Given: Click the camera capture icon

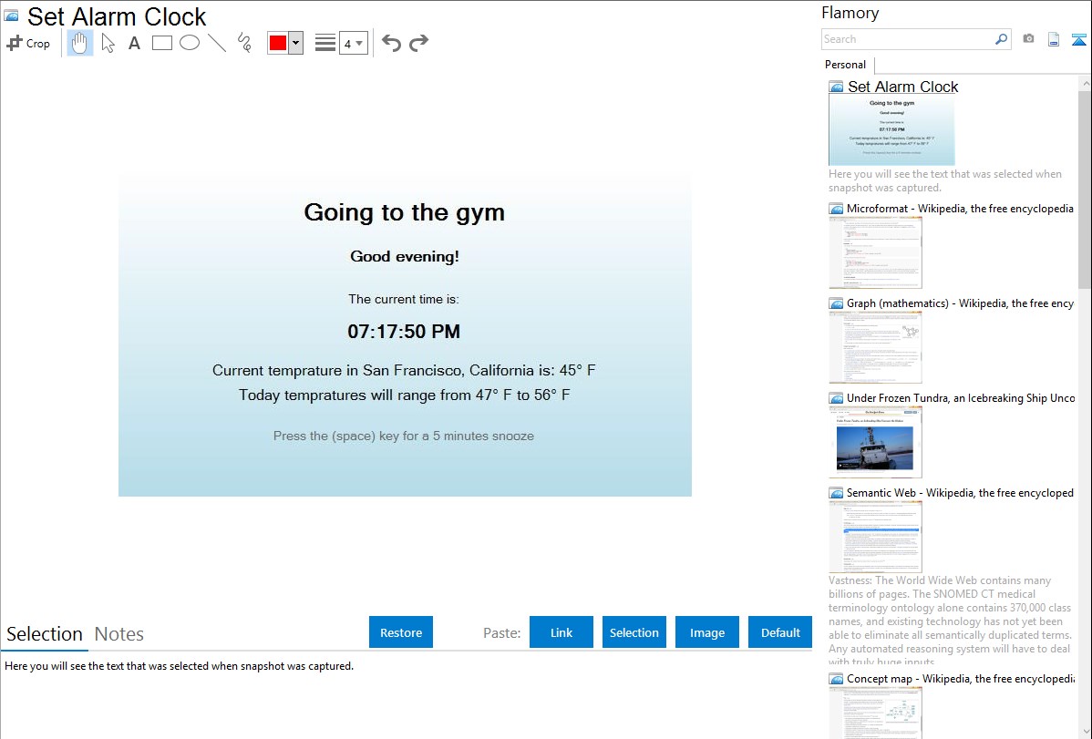Looking at the screenshot, I should pyautogui.click(x=1028, y=39).
